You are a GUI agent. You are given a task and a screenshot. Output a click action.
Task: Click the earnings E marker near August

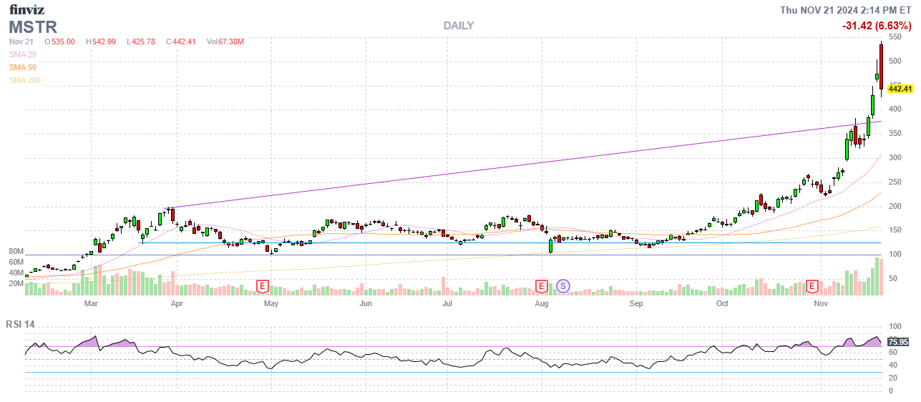click(x=542, y=286)
